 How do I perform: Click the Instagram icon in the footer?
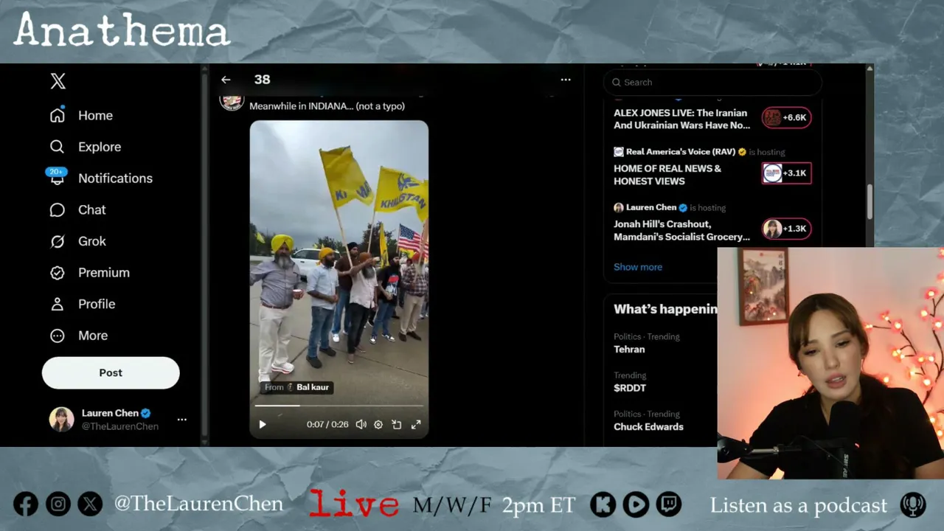[x=58, y=504]
